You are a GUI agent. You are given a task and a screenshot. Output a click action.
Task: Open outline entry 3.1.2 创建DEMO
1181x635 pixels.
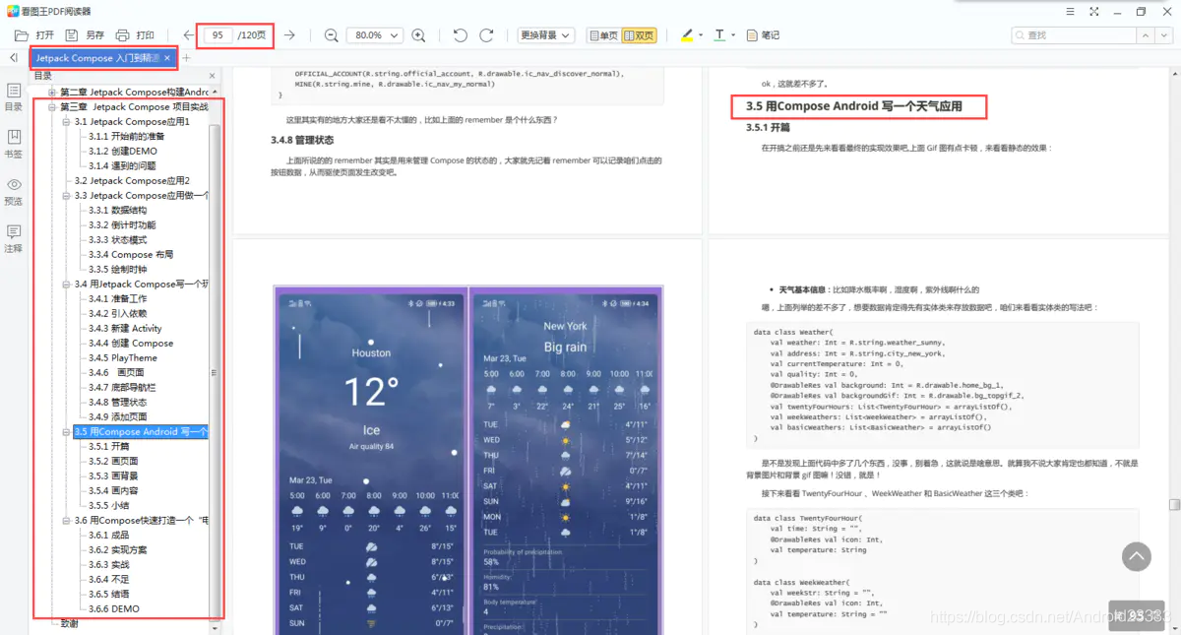[x=123, y=151]
